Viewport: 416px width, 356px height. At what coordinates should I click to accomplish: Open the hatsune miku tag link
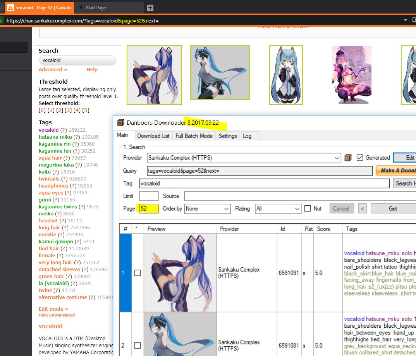[x=55, y=137]
